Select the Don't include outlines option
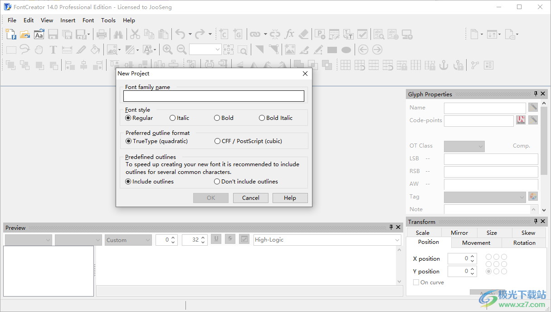Screen dimensions: 551x312 click(x=217, y=181)
